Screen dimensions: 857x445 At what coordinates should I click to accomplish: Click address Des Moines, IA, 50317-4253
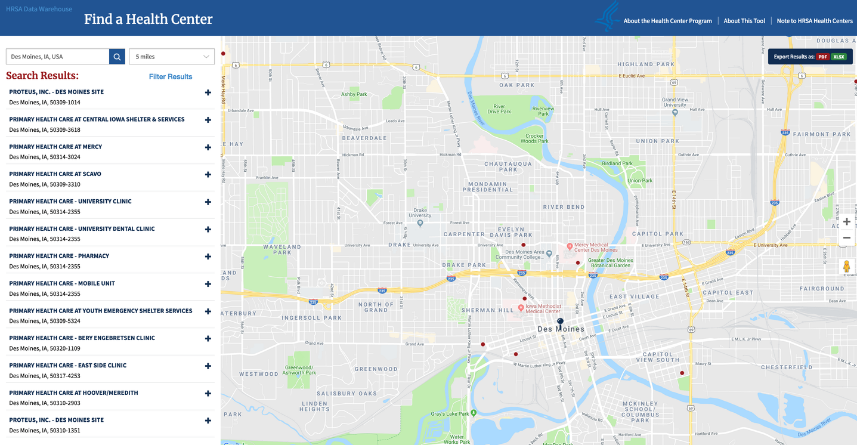tap(45, 376)
